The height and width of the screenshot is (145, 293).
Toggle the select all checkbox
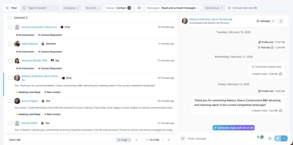[9, 18]
